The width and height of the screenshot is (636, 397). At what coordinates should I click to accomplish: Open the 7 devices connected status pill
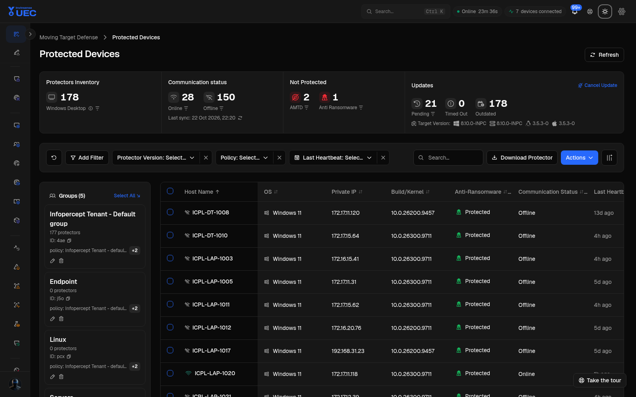tap(535, 12)
